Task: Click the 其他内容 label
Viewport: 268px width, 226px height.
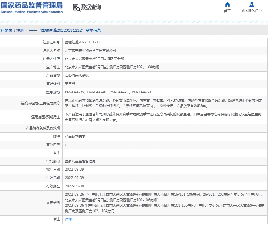Action: [53, 145]
